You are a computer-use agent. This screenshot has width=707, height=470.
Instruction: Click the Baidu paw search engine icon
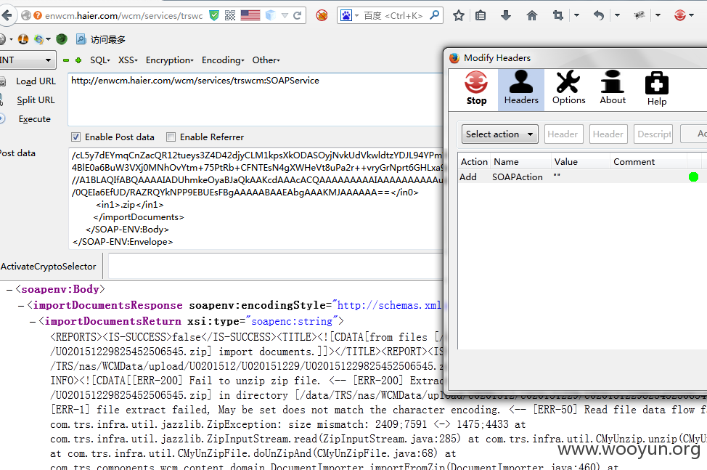pyautogui.click(x=346, y=16)
